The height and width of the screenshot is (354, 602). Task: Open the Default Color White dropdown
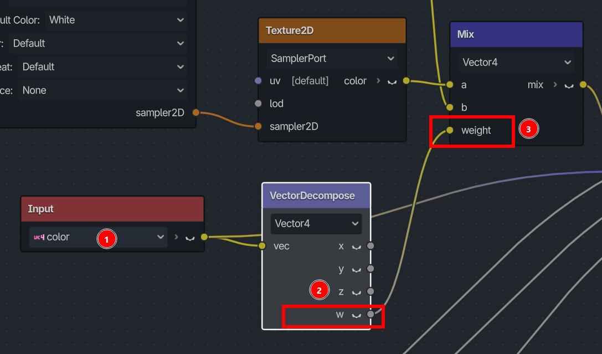[x=116, y=20]
